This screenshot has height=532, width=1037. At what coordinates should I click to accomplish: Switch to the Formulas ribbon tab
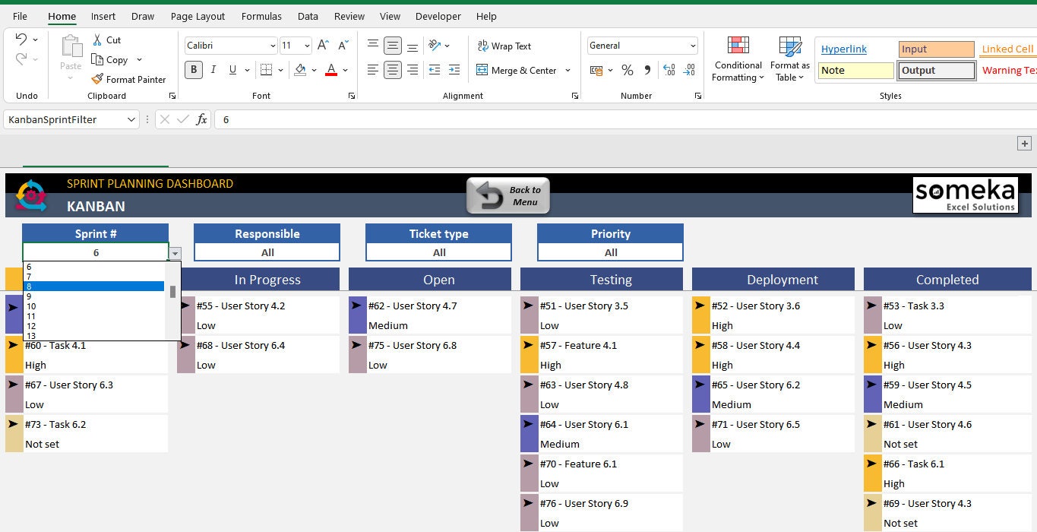(261, 16)
